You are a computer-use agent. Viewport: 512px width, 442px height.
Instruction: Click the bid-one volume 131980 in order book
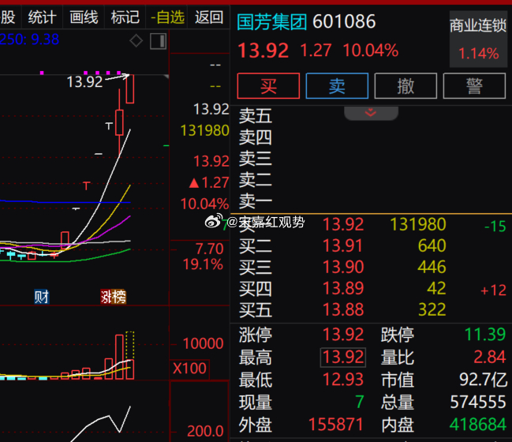pyautogui.click(x=418, y=224)
